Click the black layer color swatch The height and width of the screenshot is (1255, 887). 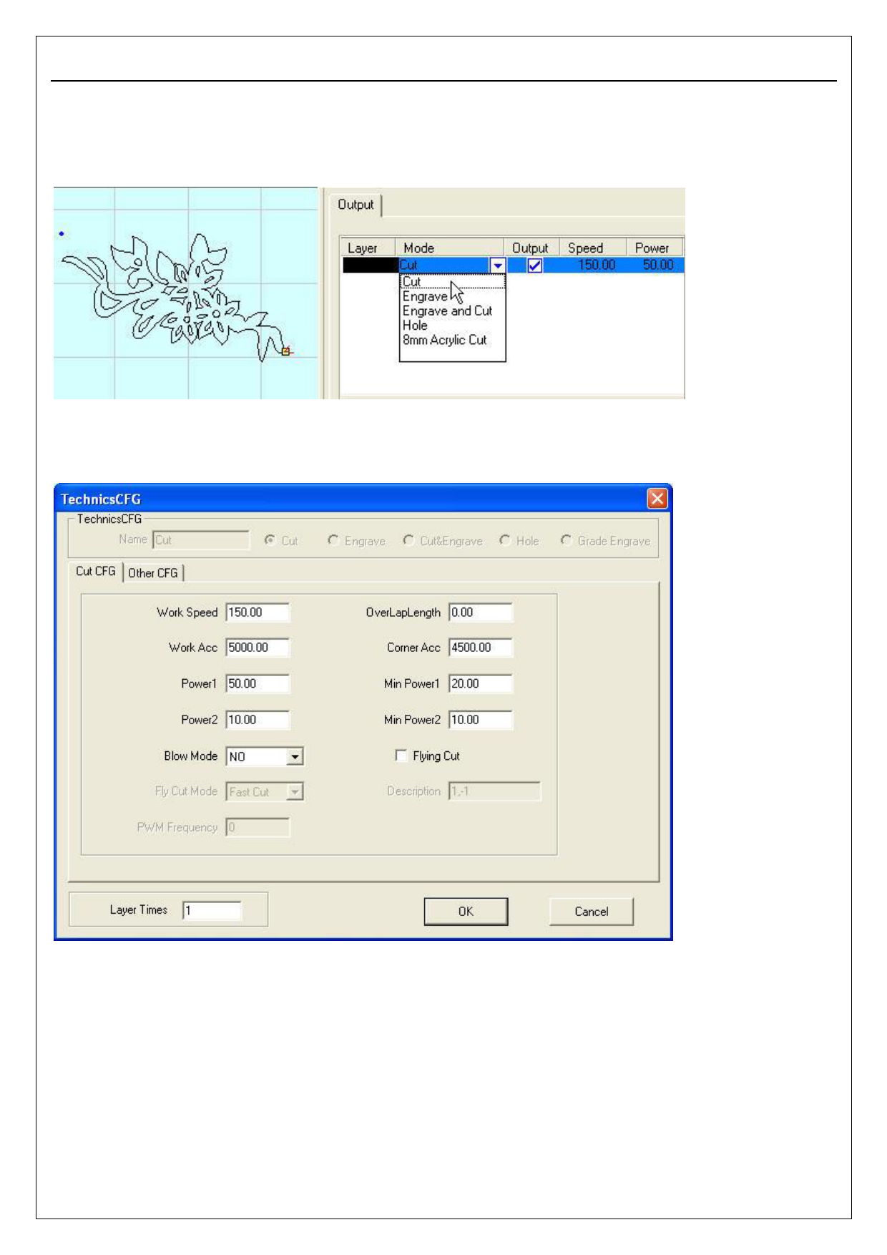pyautogui.click(x=370, y=265)
